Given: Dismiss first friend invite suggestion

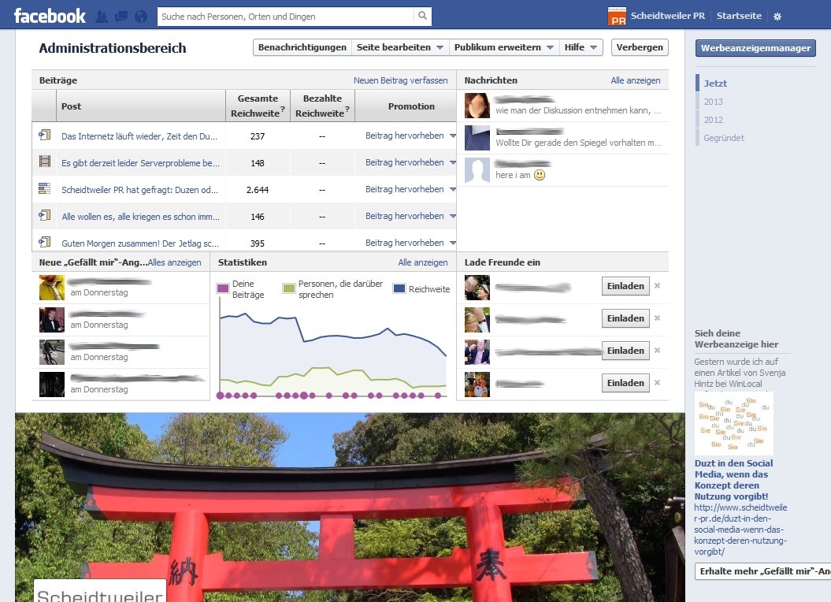Looking at the screenshot, I should pos(657,286).
